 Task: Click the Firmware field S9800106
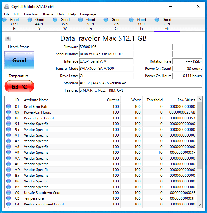click(x=107, y=47)
